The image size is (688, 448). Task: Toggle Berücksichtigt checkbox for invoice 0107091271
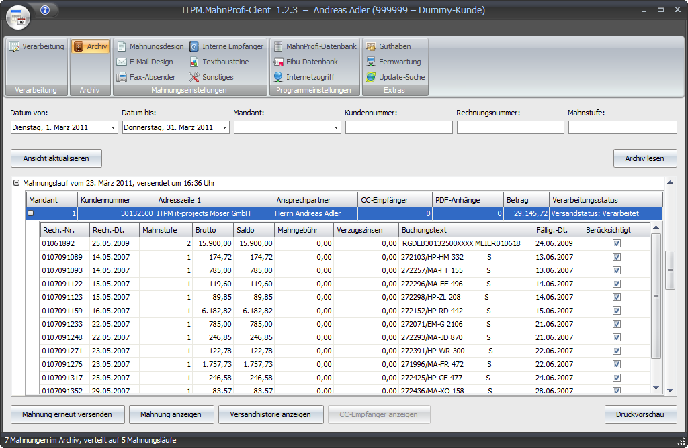[x=617, y=351]
